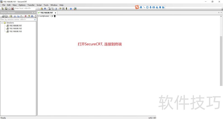Click the Paste clipboard icon in main toolbar
This screenshot has width=223, height=119.
coord(42,9)
